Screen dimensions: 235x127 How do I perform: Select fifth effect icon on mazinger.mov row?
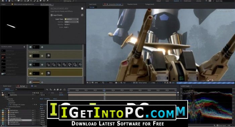click(70, 65)
